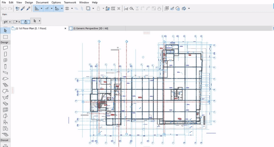Click the Pick Up Parameters eyedropper
Image resolution: width=274 pixels, height=147 pixels.
[x=23, y=8]
